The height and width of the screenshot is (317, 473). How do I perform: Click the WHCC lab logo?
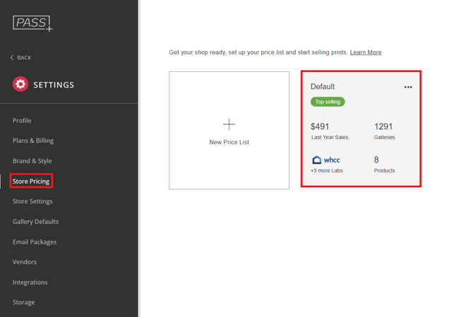pyautogui.click(x=326, y=160)
